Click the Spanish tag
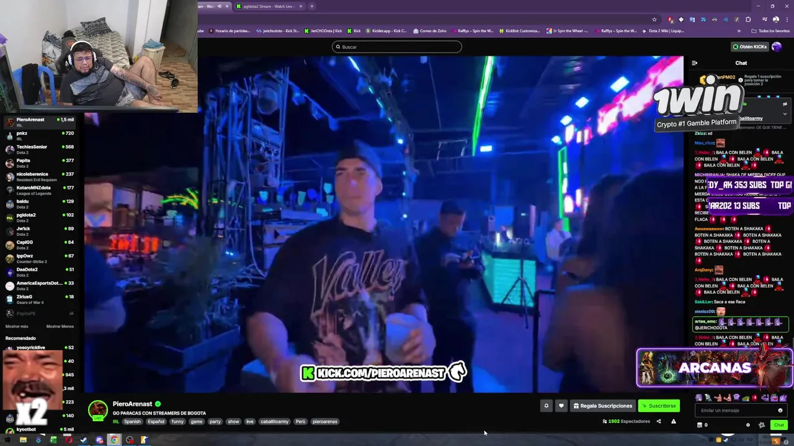This screenshot has height=446, width=794. [132, 422]
